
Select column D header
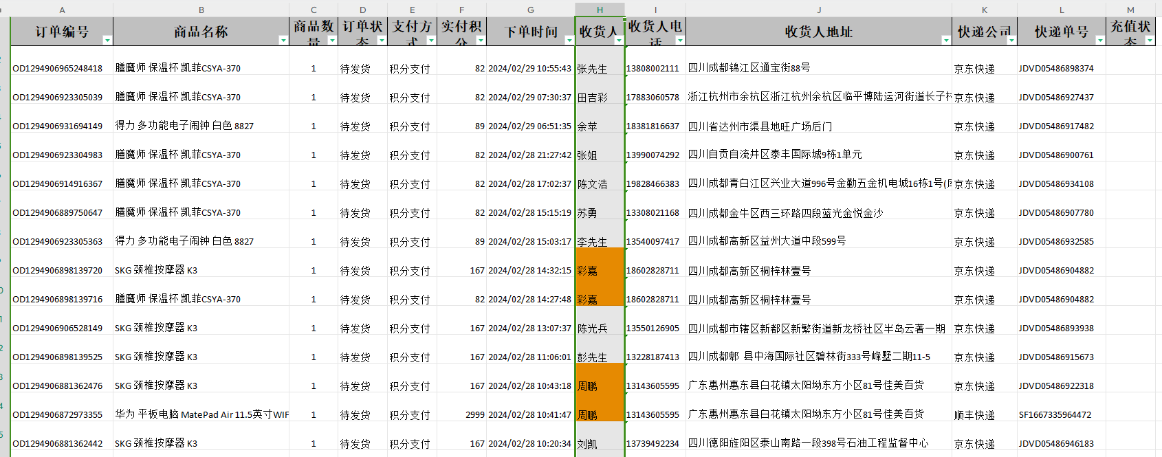(x=362, y=10)
